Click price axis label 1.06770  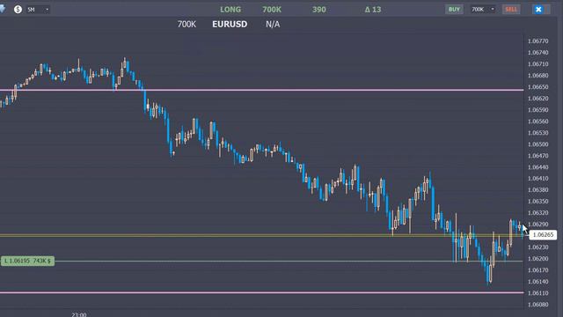(537, 41)
